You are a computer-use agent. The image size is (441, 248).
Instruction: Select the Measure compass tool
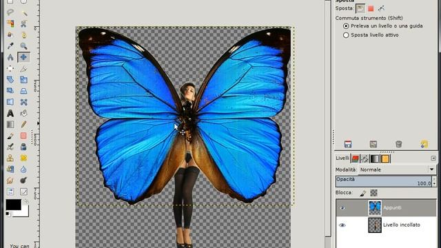10,57
